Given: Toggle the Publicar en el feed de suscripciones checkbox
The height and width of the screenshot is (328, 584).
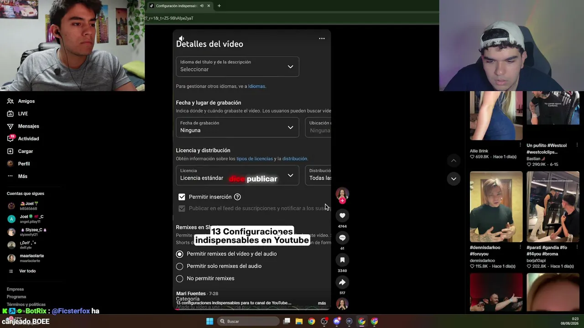Looking at the screenshot, I should click(182, 208).
